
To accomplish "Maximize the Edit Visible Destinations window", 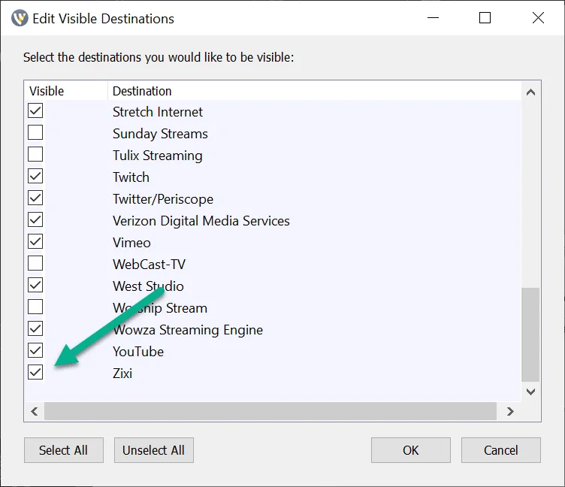I will pos(485,18).
